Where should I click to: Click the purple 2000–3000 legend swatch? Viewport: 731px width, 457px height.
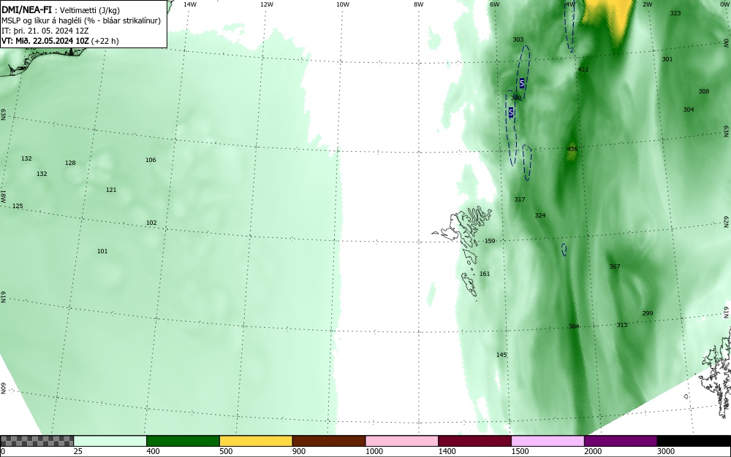(621, 441)
